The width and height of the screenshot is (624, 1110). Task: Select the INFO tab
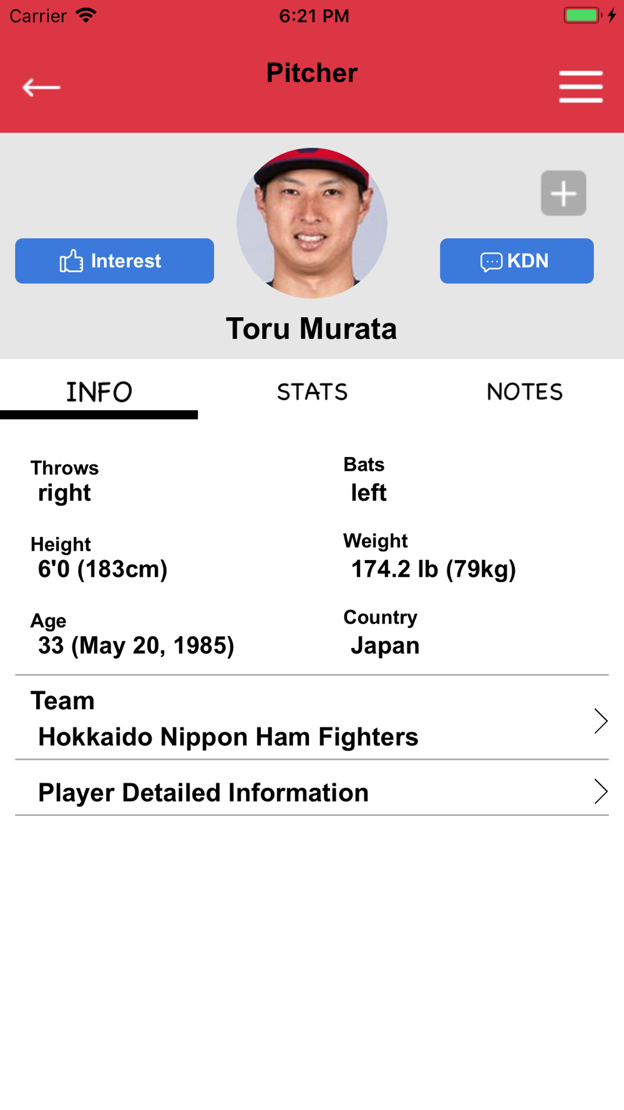(x=99, y=393)
